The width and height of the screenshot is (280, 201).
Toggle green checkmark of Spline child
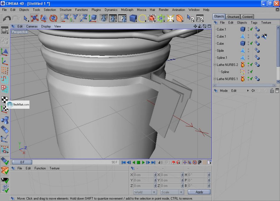(251, 72)
